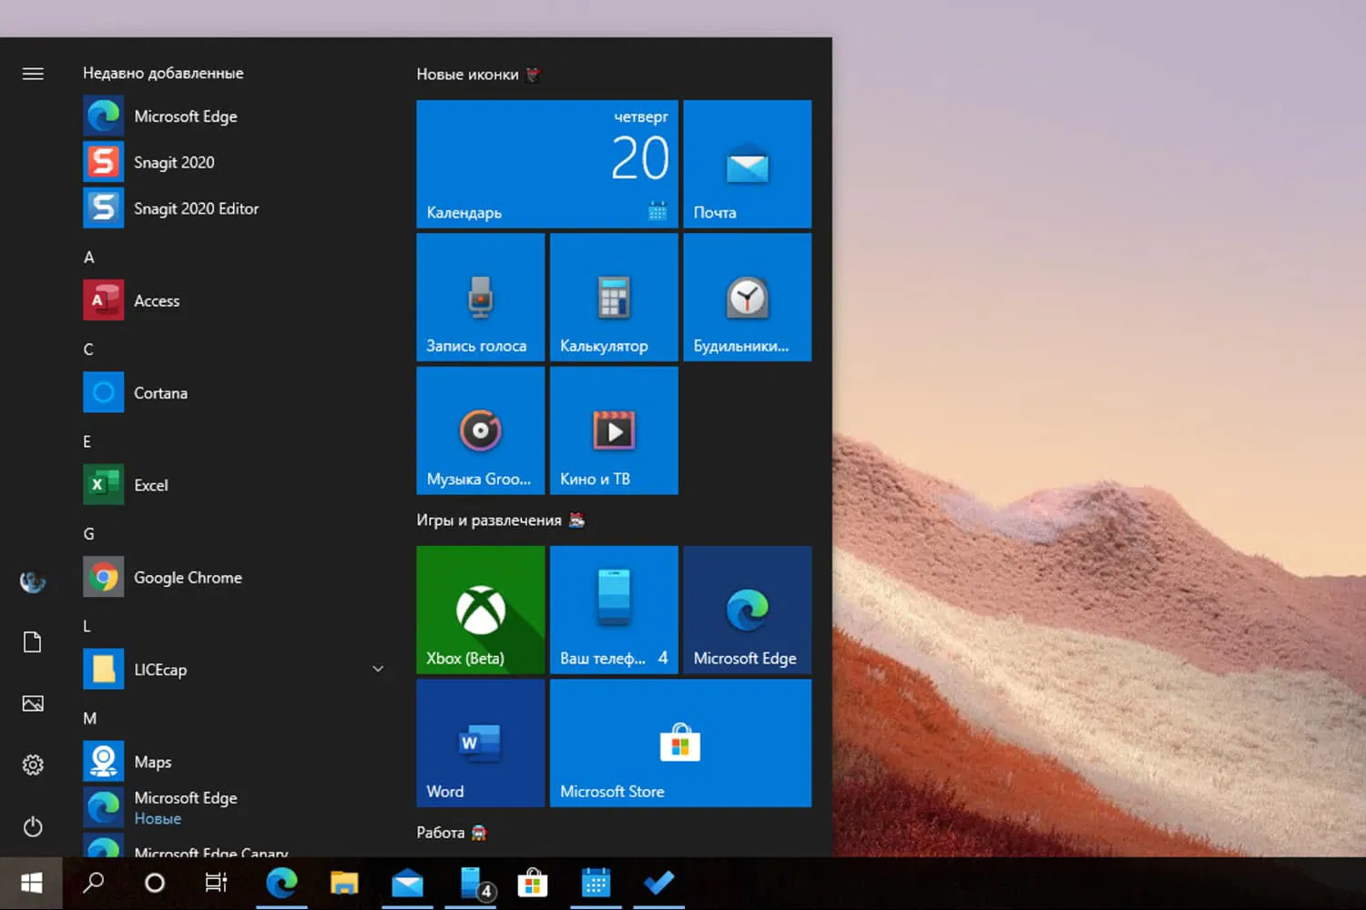Open Settings from the Start sidebar
The image size is (1366, 910).
tap(33, 764)
